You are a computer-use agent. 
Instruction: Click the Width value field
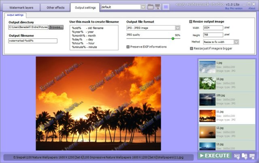(213, 28)
